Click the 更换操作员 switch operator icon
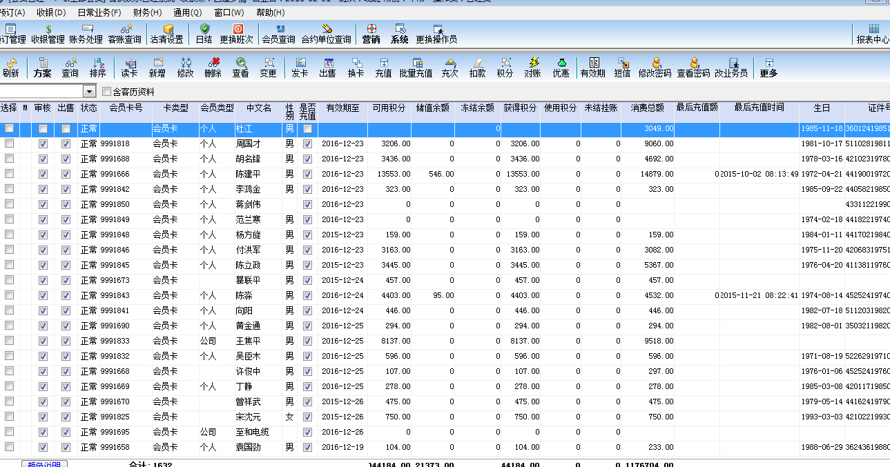Screen dimensions: 890x467 click(436, 34)
